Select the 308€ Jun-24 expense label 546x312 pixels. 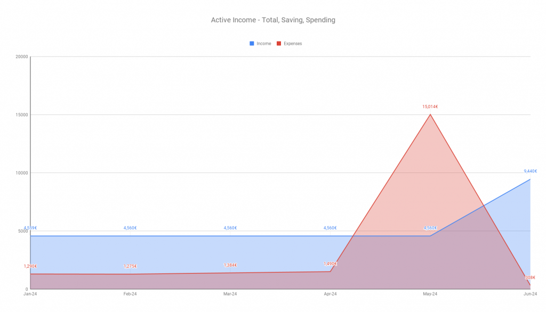(530, 277)
